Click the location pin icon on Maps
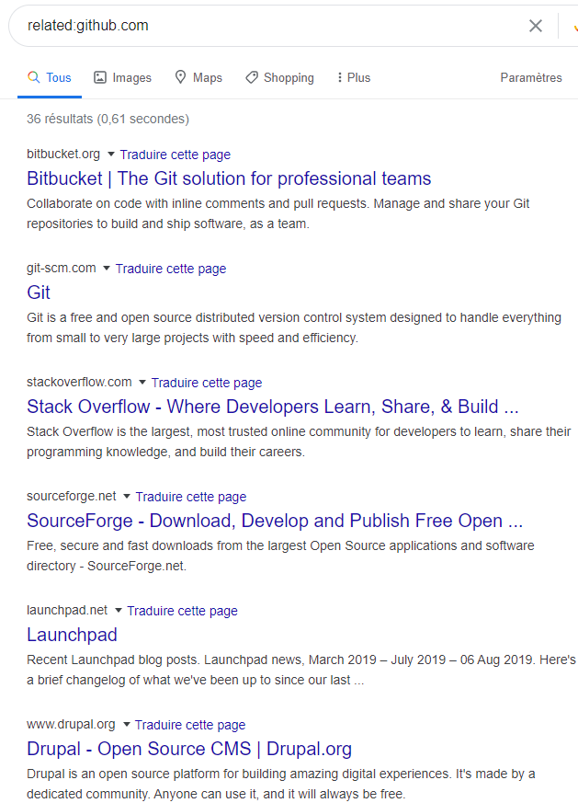578x803 pixels. tap(180, 77)
